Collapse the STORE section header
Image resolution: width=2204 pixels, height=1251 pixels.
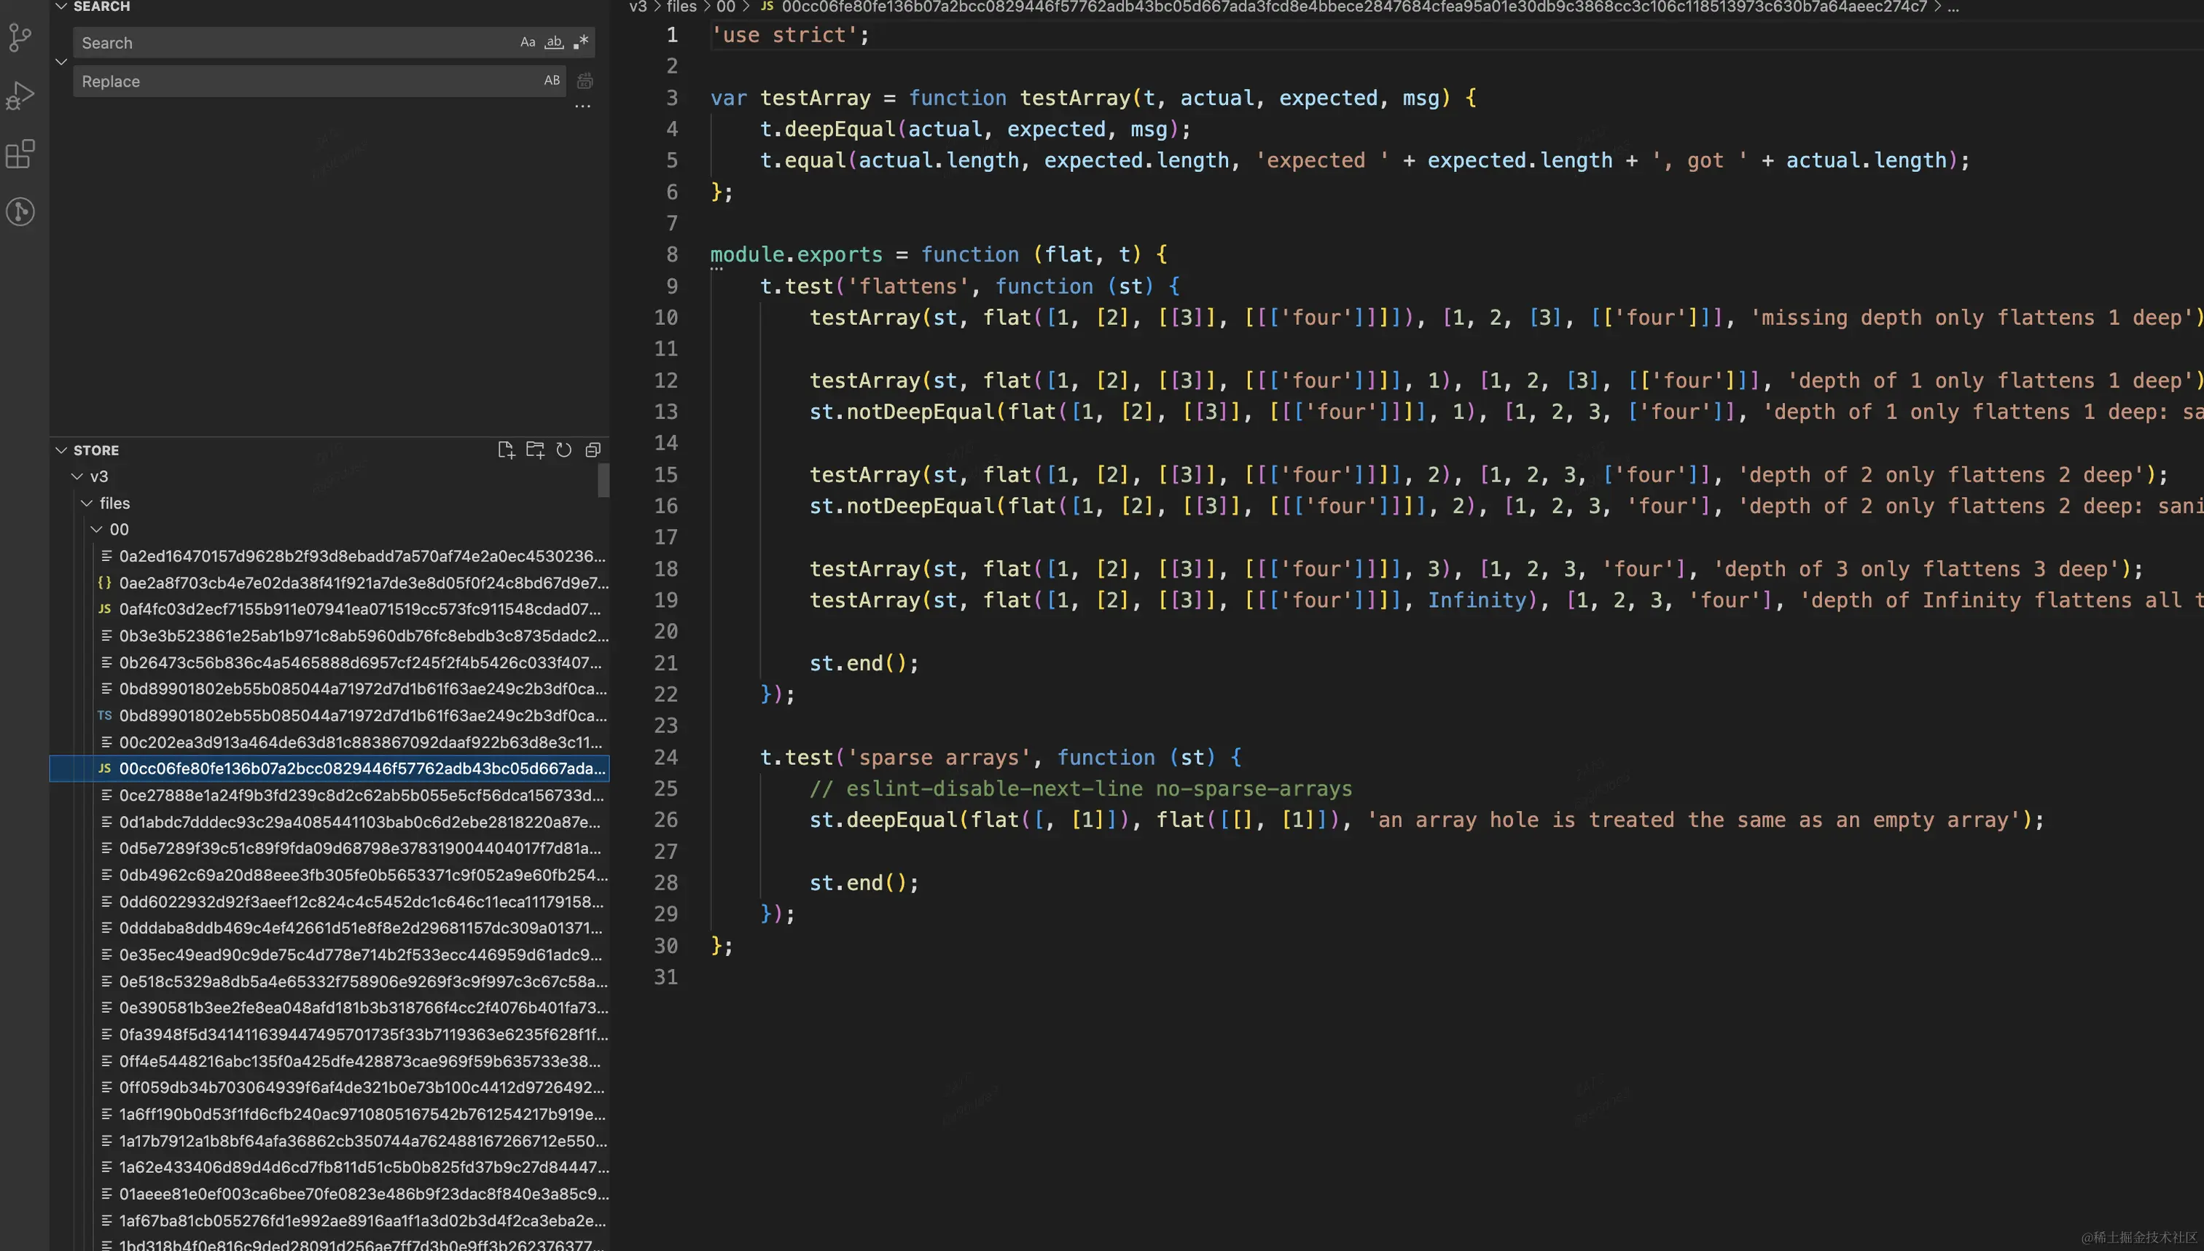[x=61, y=450]
